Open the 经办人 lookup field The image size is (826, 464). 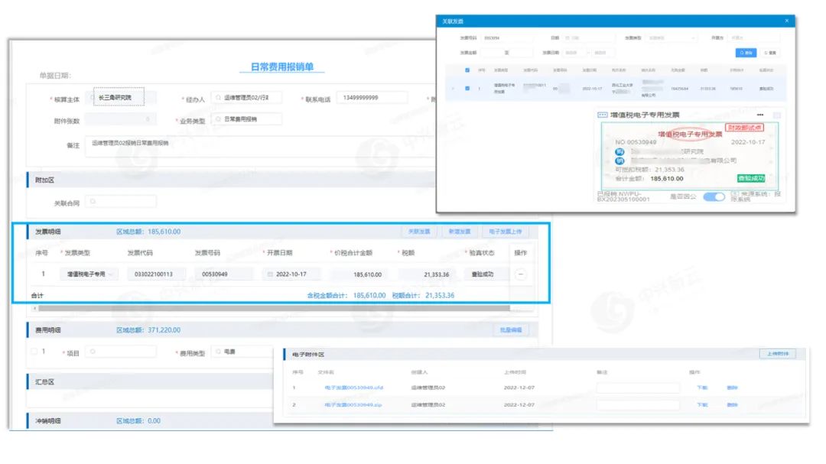coord(246,97)
